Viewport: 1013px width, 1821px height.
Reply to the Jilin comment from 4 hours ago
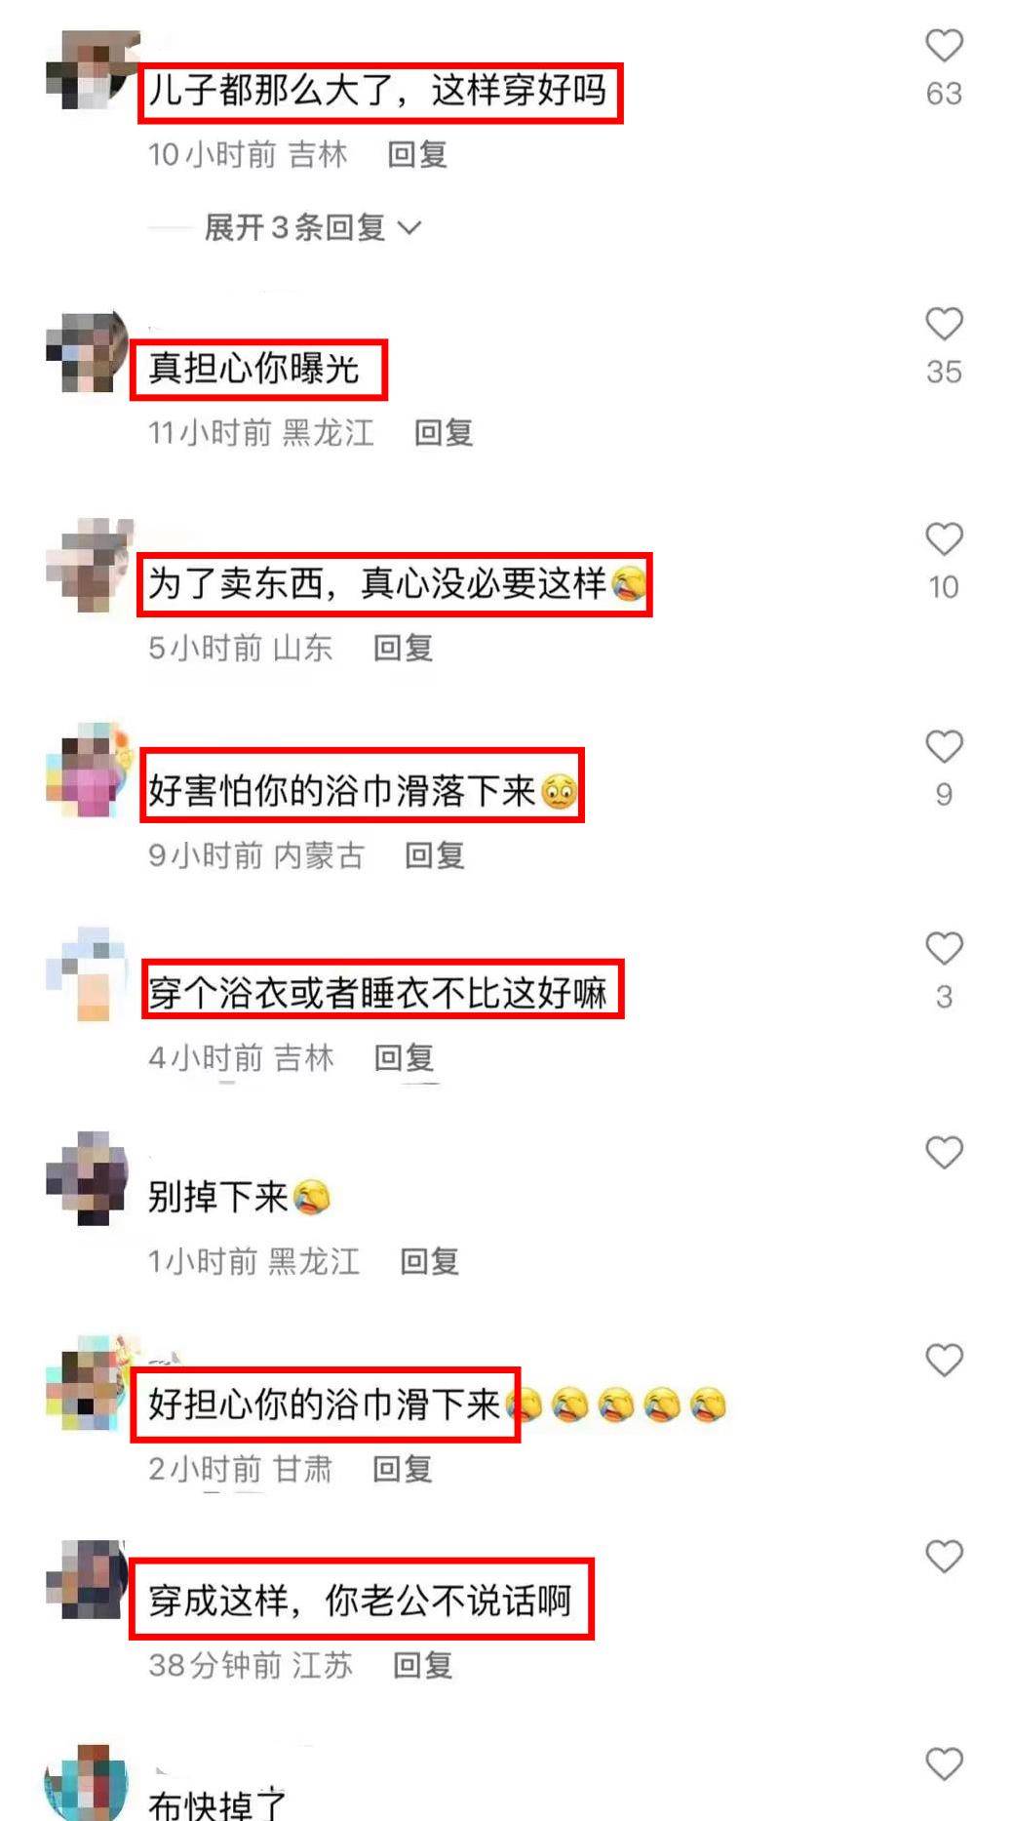(x=404, y=1057)
